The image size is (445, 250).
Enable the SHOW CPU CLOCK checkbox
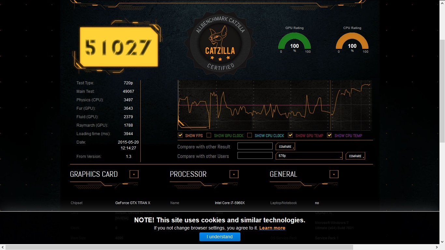[x=250, y=135]
